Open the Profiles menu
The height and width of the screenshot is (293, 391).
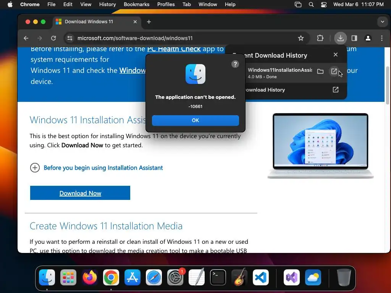[166, 4]
